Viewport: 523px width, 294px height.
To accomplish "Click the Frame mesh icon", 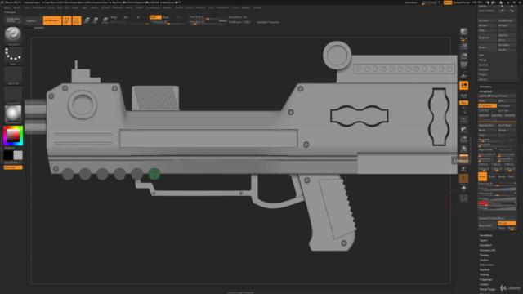I will pos(463,120).
